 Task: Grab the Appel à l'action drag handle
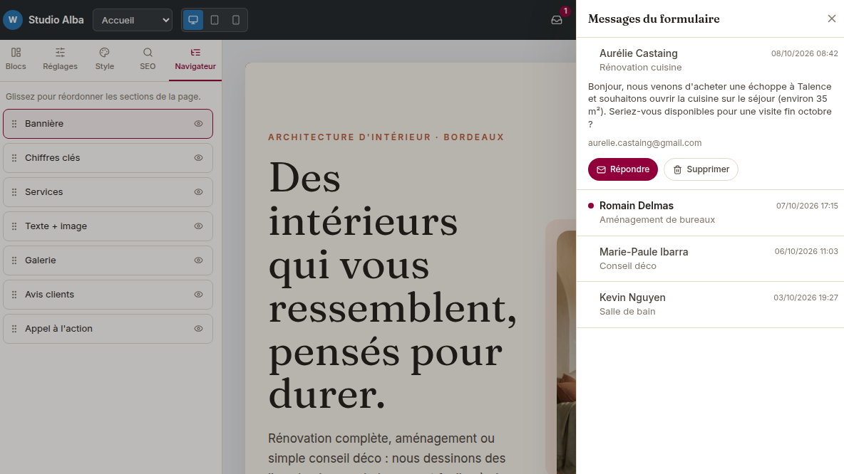[x=14, y=328]
